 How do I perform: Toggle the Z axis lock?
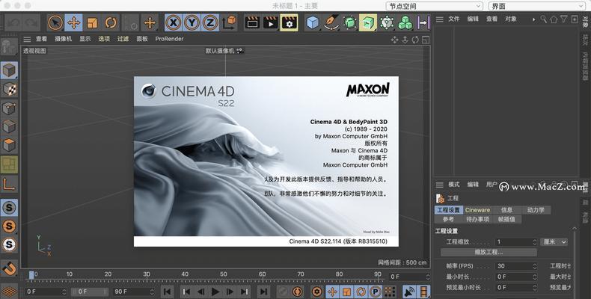pyautogui.click(x=210, y=22)
